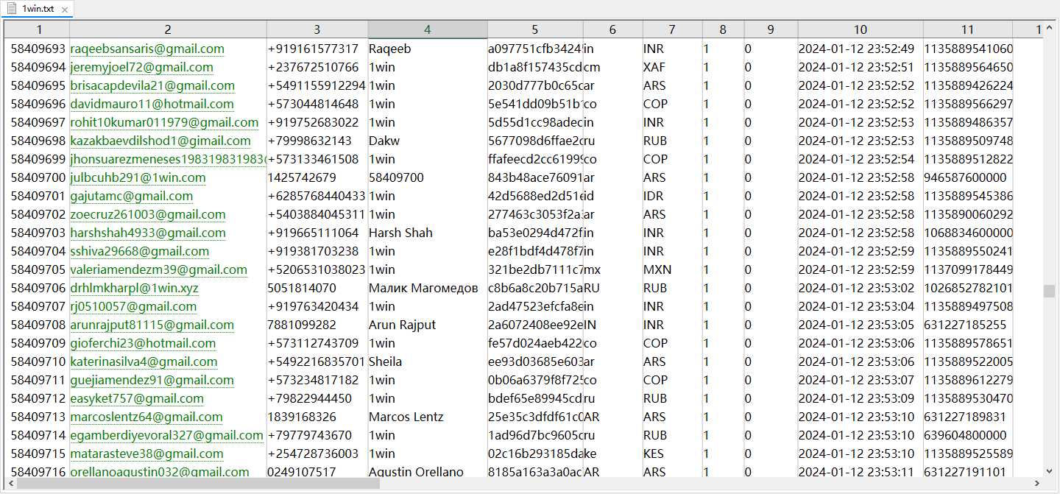Screen dimensions: 1060x494
Task: Select the value 631227189831 in column 11
Action: click(x=965, y=417)
